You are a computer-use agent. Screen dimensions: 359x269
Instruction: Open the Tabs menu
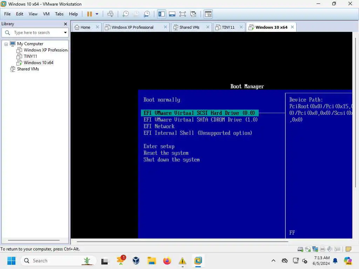pyautogui.click(x=59, y=14)
